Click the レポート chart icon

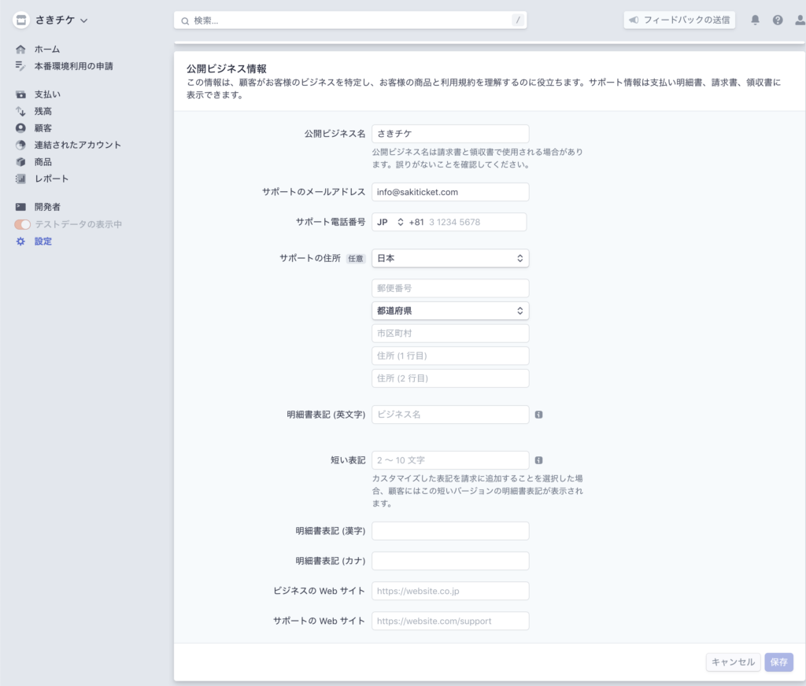20,179
